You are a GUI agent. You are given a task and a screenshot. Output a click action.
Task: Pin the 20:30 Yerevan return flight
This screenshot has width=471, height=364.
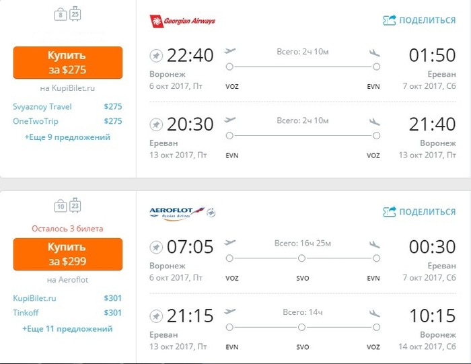click(x=156, y=124)
